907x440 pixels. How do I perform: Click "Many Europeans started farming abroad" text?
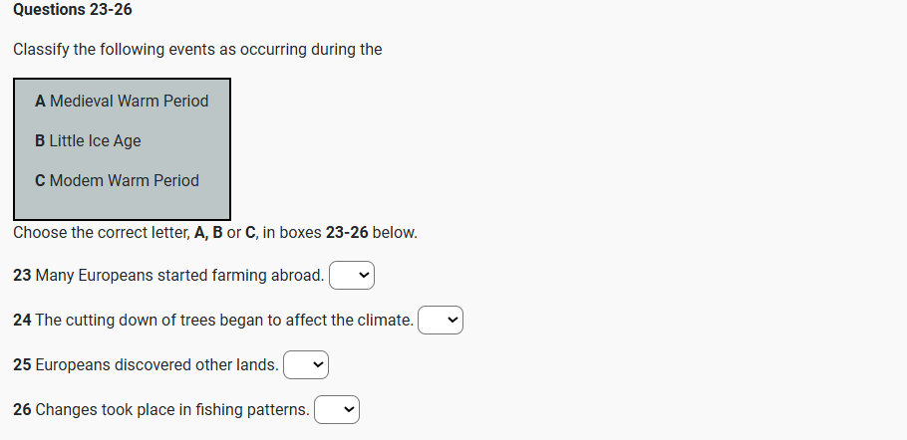click(179, 275)
